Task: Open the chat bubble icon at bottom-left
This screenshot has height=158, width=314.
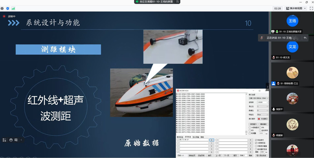Action: pos(16,140)
